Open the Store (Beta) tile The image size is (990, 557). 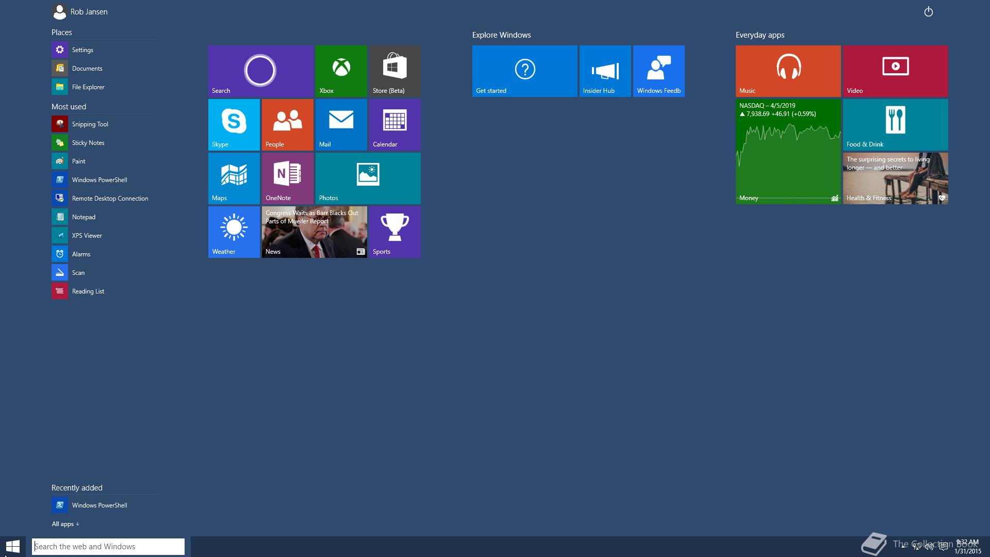tap(394, 71)
